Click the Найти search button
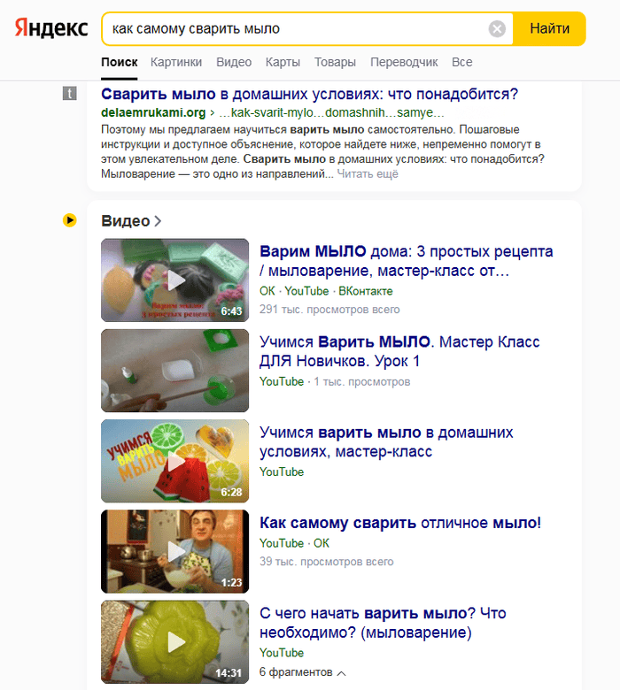Viewport: 620px width, 690px height. pos(549,28)
